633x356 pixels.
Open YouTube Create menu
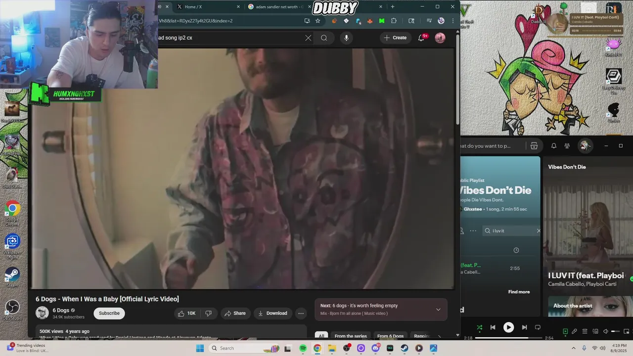tap(396, 38)
